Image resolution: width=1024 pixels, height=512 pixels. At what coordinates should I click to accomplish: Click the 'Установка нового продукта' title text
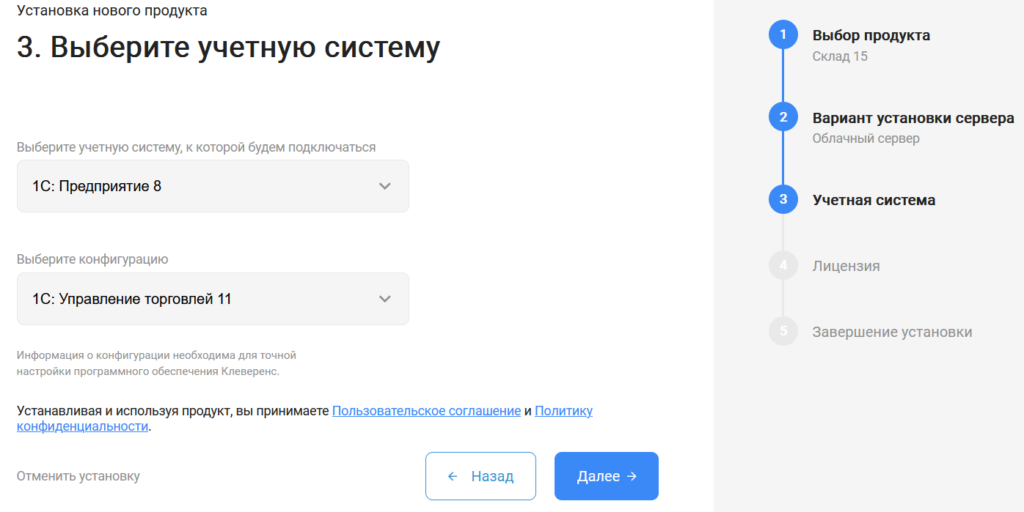[x=112, y=10]
